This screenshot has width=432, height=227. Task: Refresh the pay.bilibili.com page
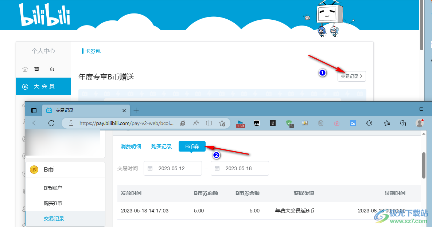coord(51,123)
